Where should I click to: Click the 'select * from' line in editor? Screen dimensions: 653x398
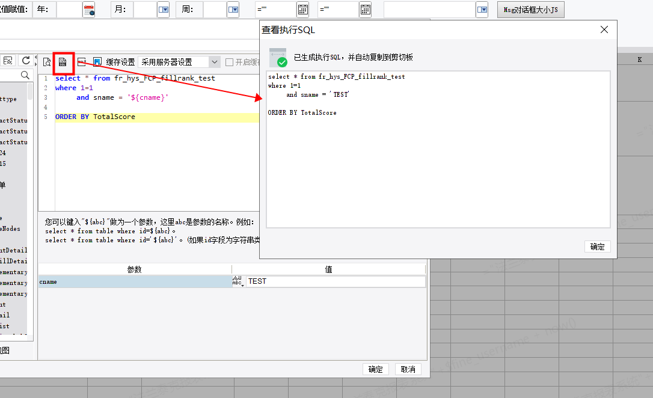click(x=135, y=78)
